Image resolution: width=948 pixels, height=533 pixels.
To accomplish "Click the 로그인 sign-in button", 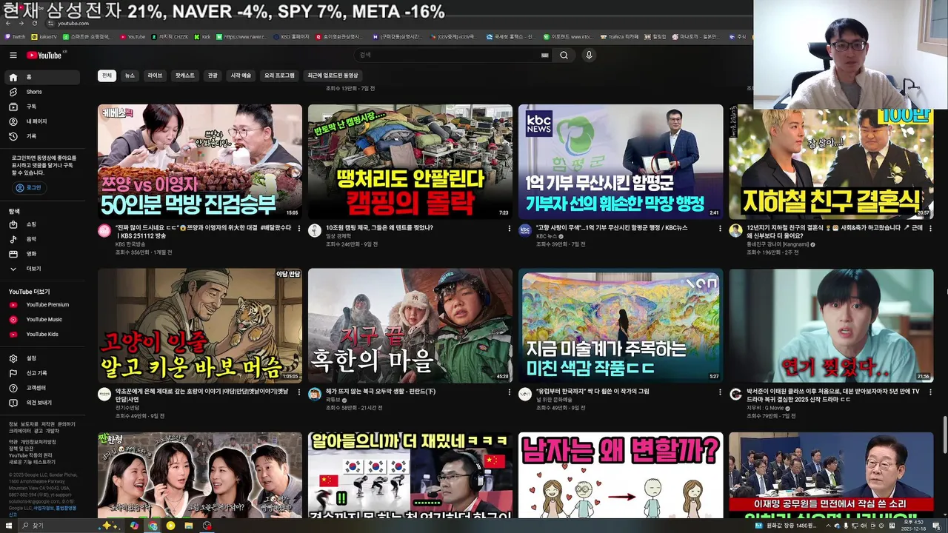I will 29,188.
